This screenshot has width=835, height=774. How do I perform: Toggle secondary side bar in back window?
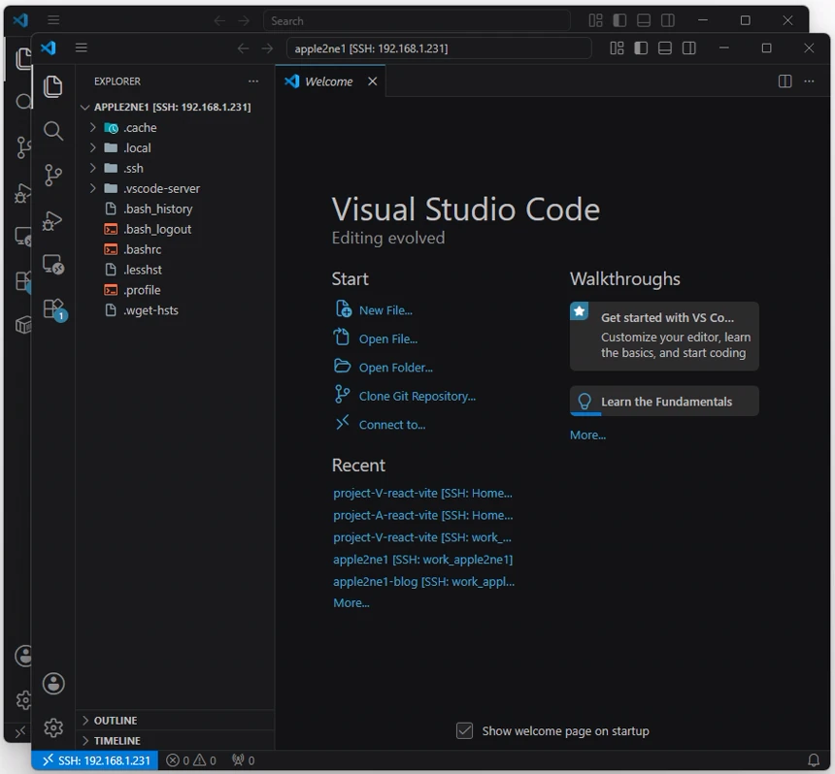click(667, 20)
